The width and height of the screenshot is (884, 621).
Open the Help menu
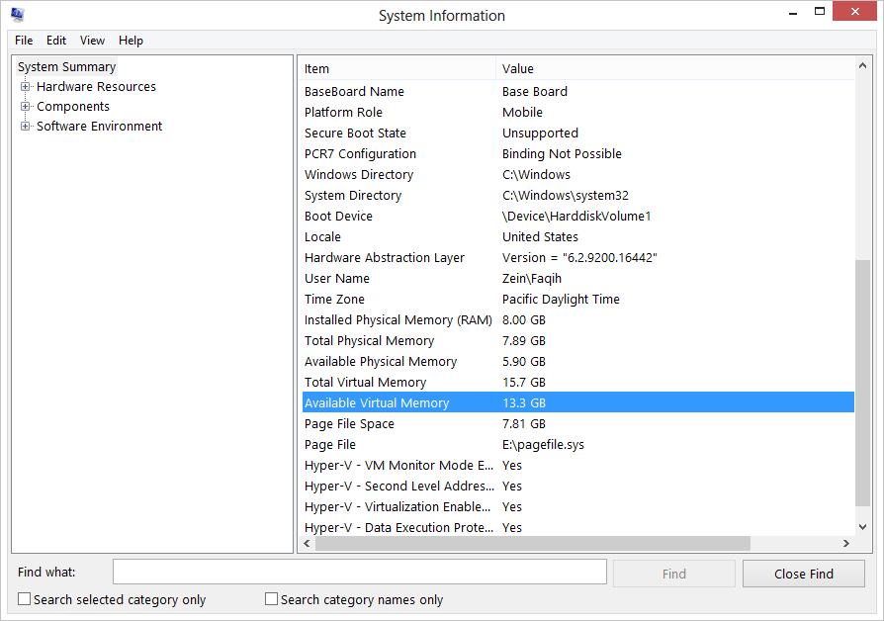click(131, 41)
